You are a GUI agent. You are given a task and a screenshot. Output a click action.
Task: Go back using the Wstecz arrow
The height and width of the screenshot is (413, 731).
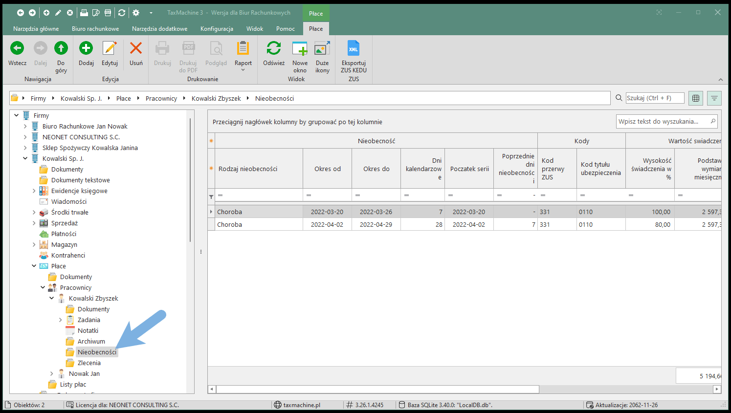17,48
